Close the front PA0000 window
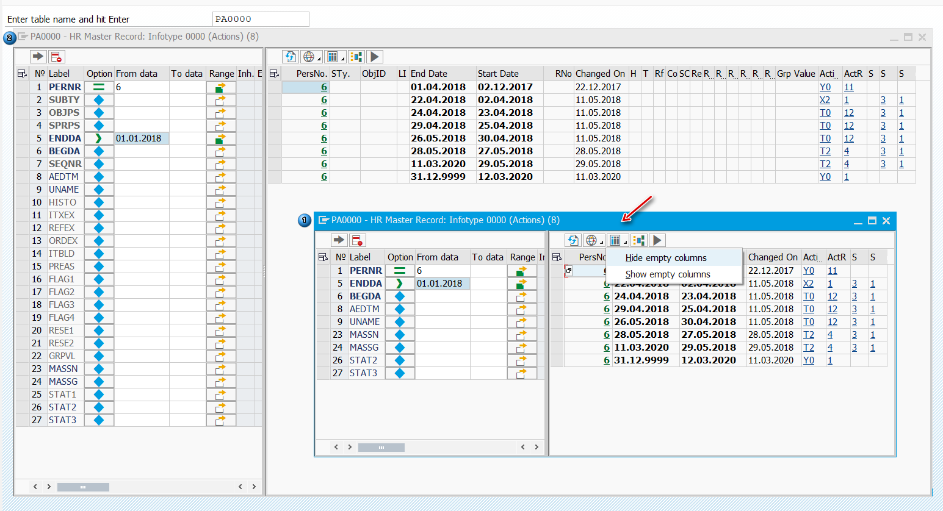This screenshot has width=943, height=511. tap(886, 221)
